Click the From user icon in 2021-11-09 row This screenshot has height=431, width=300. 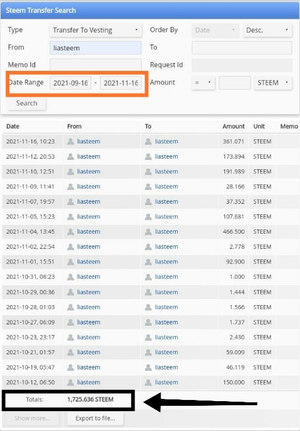(x=71, y=187)
